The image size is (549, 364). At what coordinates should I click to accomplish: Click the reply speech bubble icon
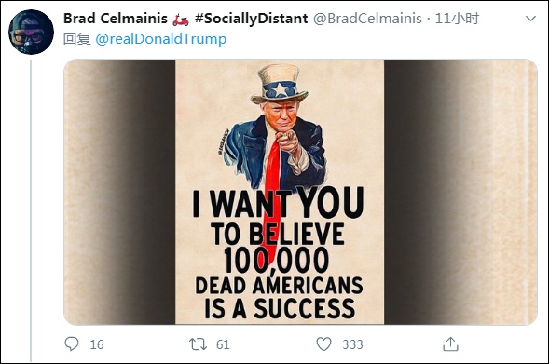point(72,344)
